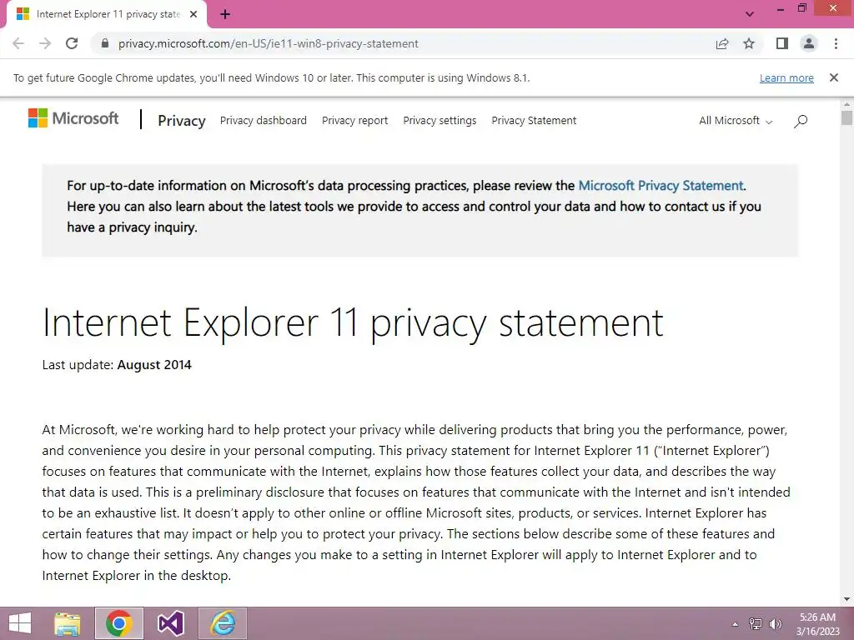Dismiss the Chrome update notification bar
Viewport: 854px width, 640px height.
tap(834, 77)
